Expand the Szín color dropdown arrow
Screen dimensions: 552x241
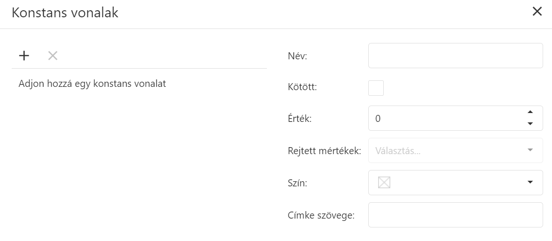pyautogui.click(x=530, y=182)
